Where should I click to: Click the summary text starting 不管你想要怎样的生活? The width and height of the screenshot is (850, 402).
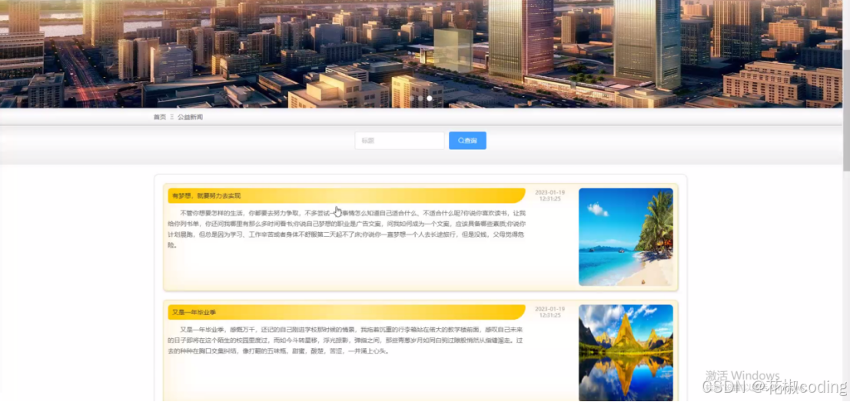pyautogui.click(x=347, y=229)
